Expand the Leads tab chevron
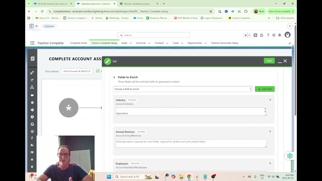322x181 pixels. tap(131, 43)
